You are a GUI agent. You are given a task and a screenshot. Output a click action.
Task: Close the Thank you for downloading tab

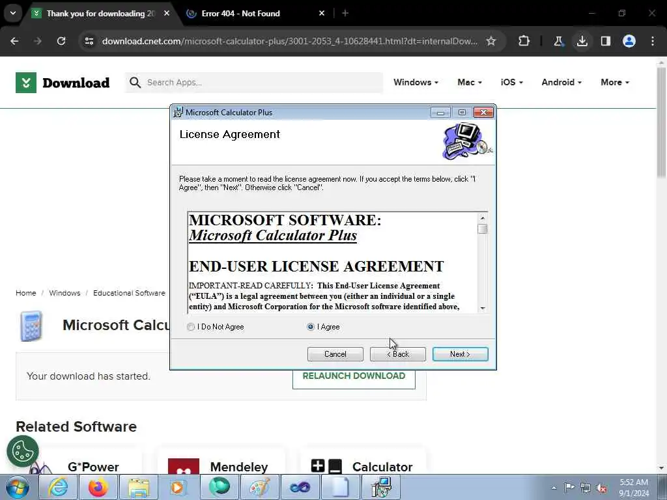pyautogui.click(x=167, y=13)
